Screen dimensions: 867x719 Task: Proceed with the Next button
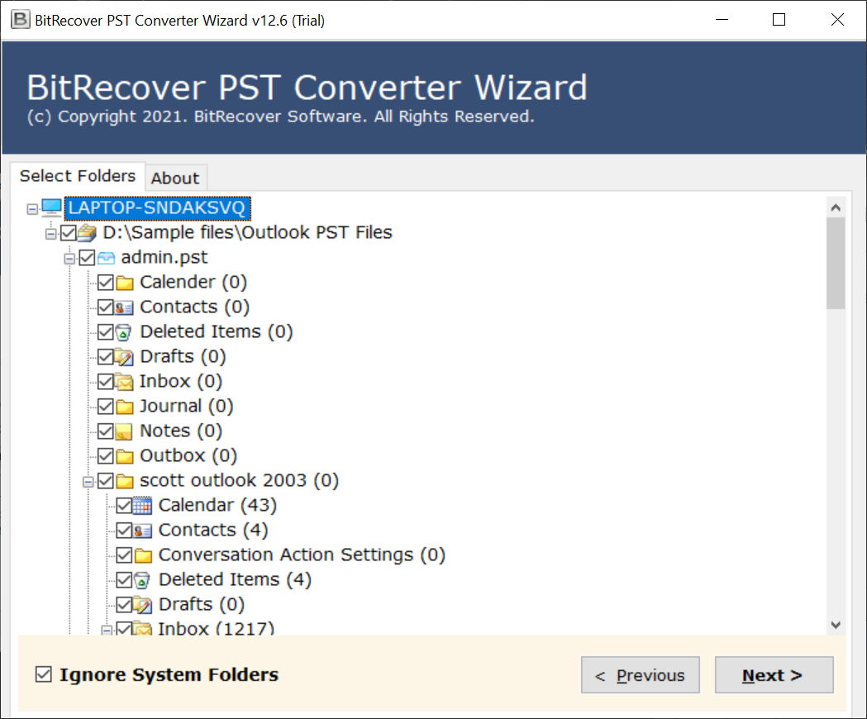(774, 674)
